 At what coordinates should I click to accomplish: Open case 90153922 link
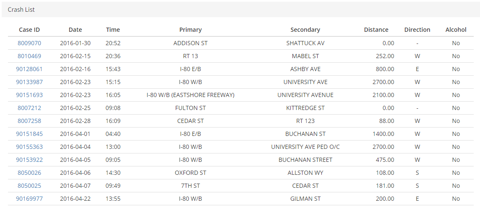coord(29,160)
